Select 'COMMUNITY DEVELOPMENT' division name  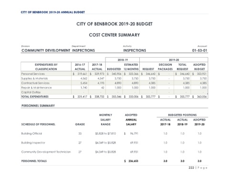[x=46, y=51]
